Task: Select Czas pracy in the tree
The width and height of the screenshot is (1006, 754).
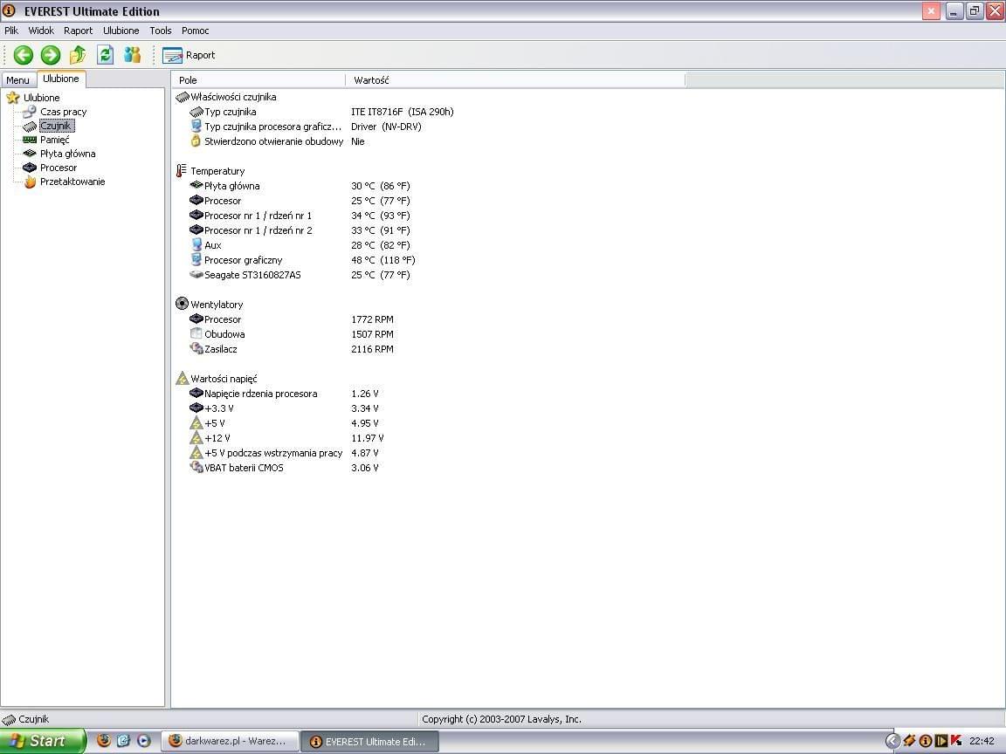Action: point(55,112)
